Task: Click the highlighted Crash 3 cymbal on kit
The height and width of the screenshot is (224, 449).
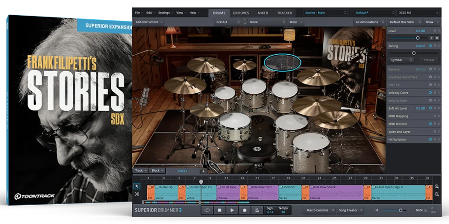Action: (x=282, y=62)
